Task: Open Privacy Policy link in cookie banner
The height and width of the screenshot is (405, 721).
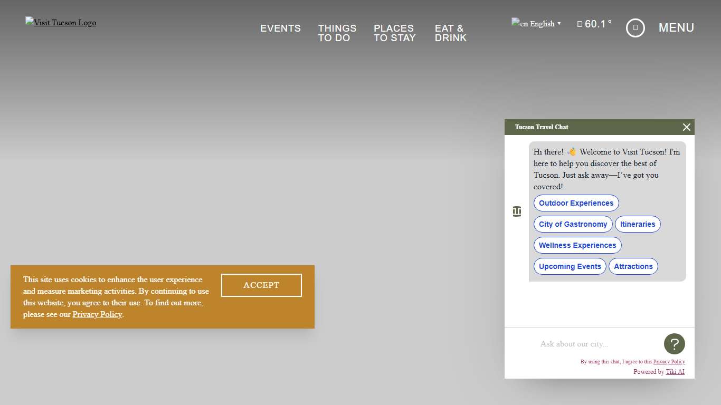Action: (x=97, y=314)
